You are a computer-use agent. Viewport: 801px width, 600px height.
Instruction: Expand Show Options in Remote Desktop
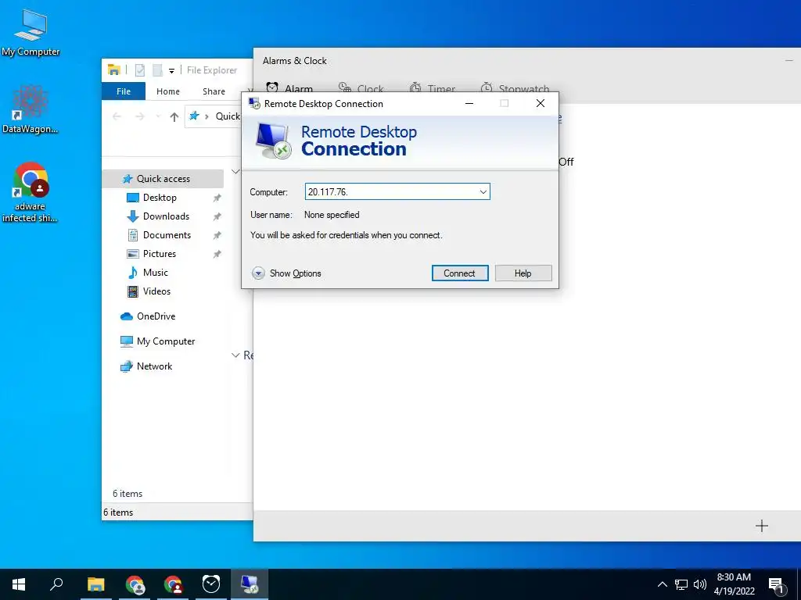click(286, 273)
